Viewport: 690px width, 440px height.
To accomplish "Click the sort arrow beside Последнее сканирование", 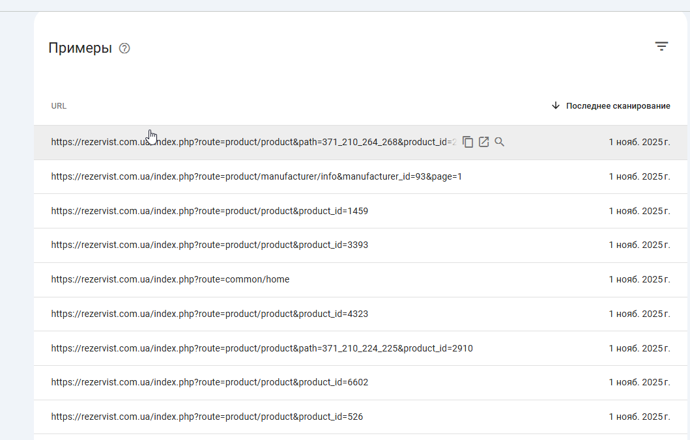I will [556, 105].
